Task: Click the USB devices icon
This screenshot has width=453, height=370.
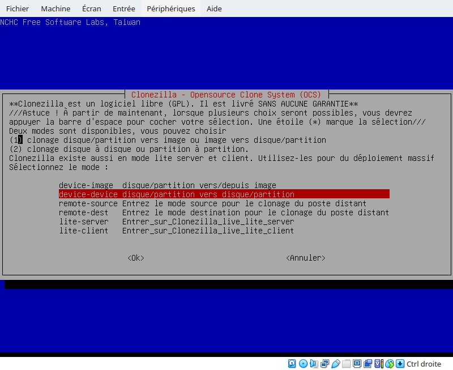Action: pyautogui.click(x=336, y=364)
